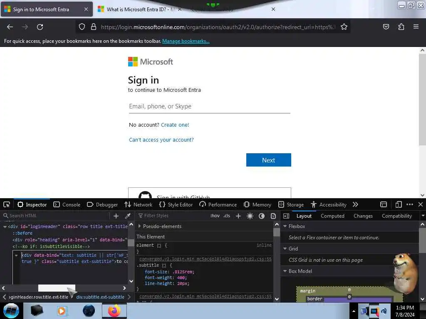This screenshot has width=426, height=319.
Task: Select iframe target frame icon
Action: (x=384, y=204)
